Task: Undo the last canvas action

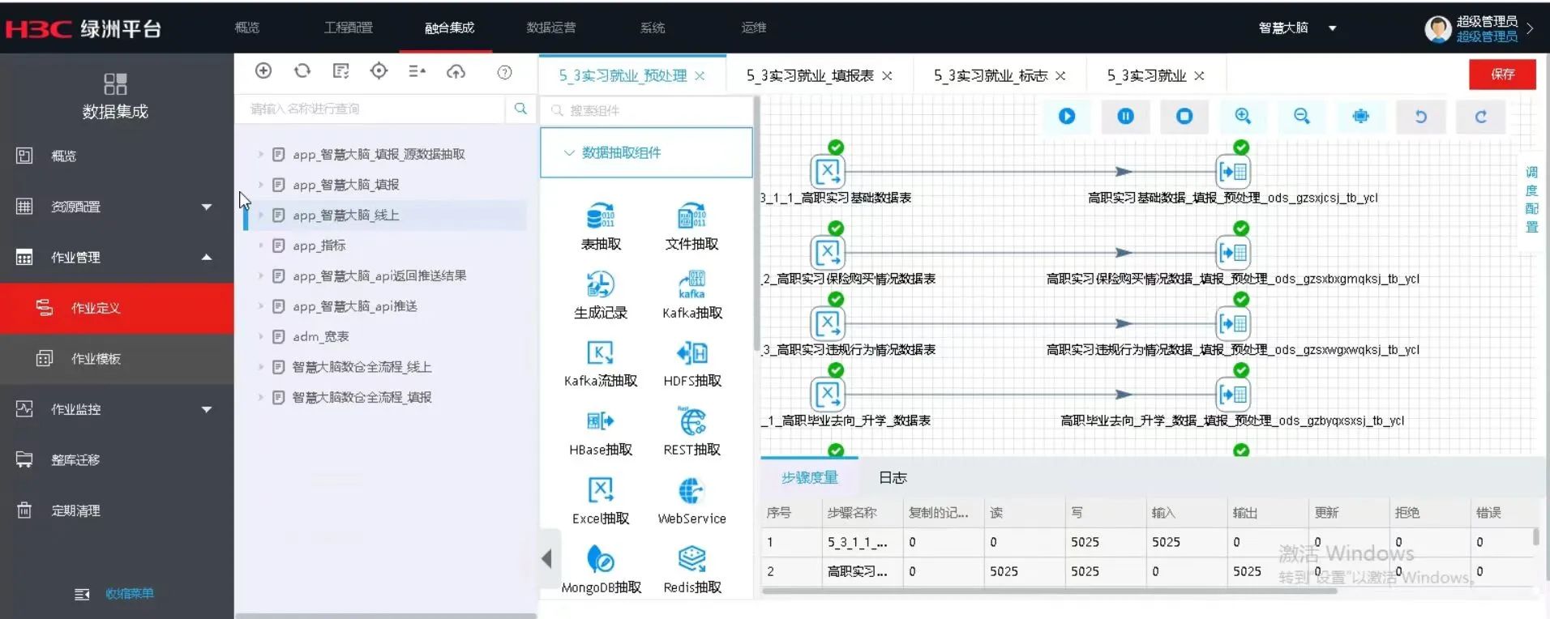Action: pyautogui.click(x=1421, y=117)
